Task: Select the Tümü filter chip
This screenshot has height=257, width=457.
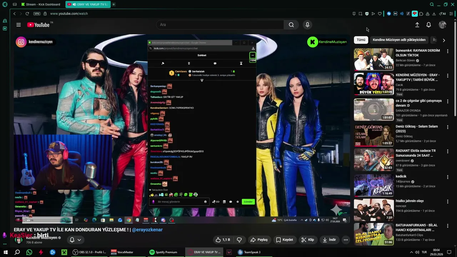Action: click(x=361, y=40)
